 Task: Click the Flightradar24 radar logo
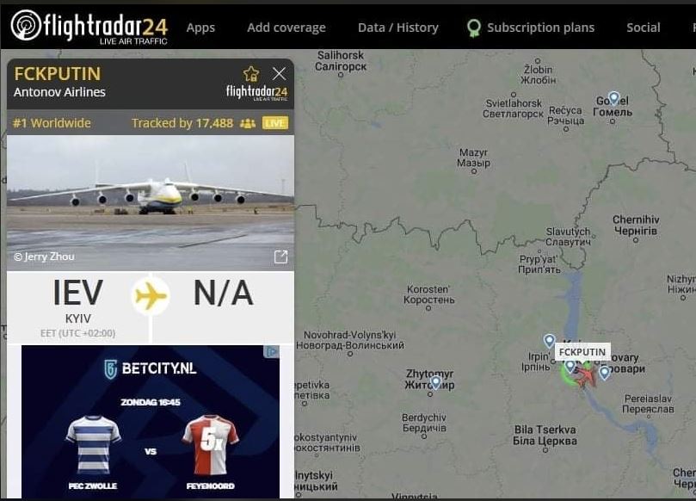tap(26, 25)
